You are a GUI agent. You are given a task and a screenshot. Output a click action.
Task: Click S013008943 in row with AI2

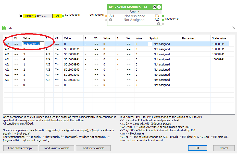pyautogui.click(x=72, y=64)
